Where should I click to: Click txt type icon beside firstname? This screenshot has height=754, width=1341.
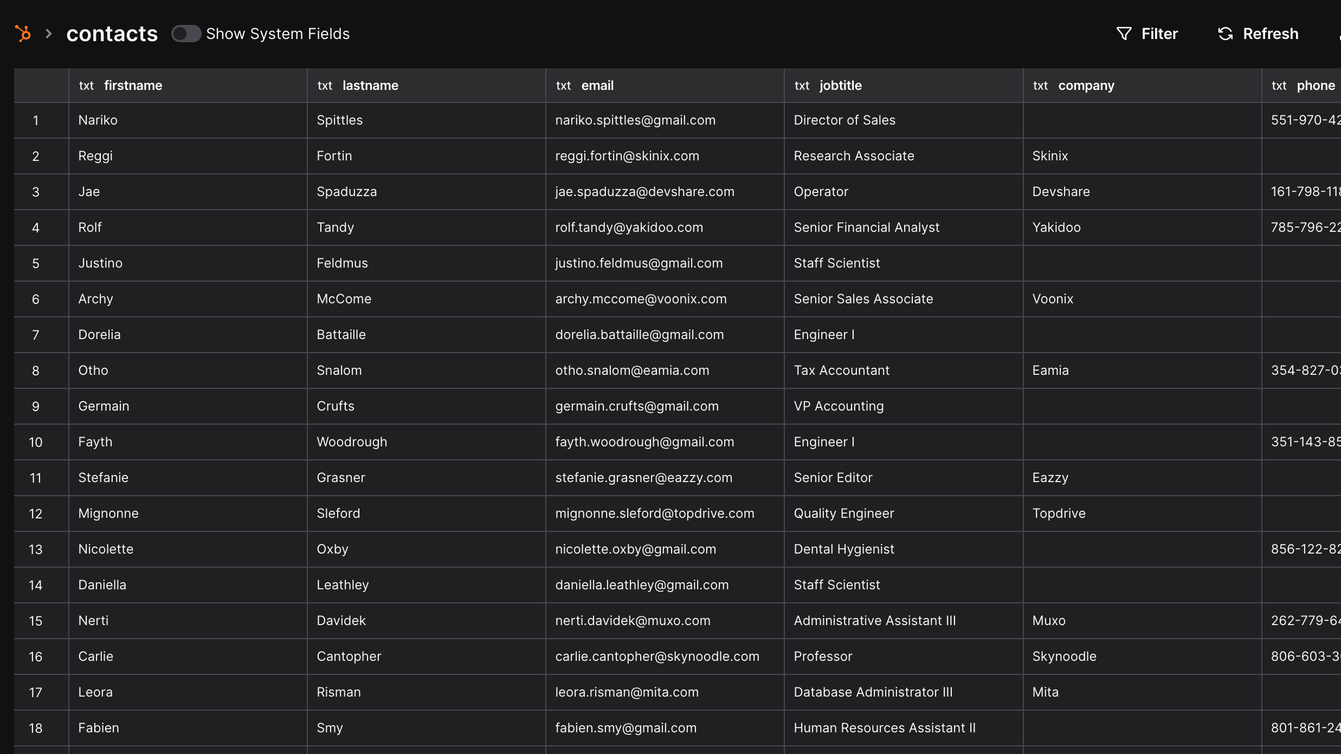86,86
